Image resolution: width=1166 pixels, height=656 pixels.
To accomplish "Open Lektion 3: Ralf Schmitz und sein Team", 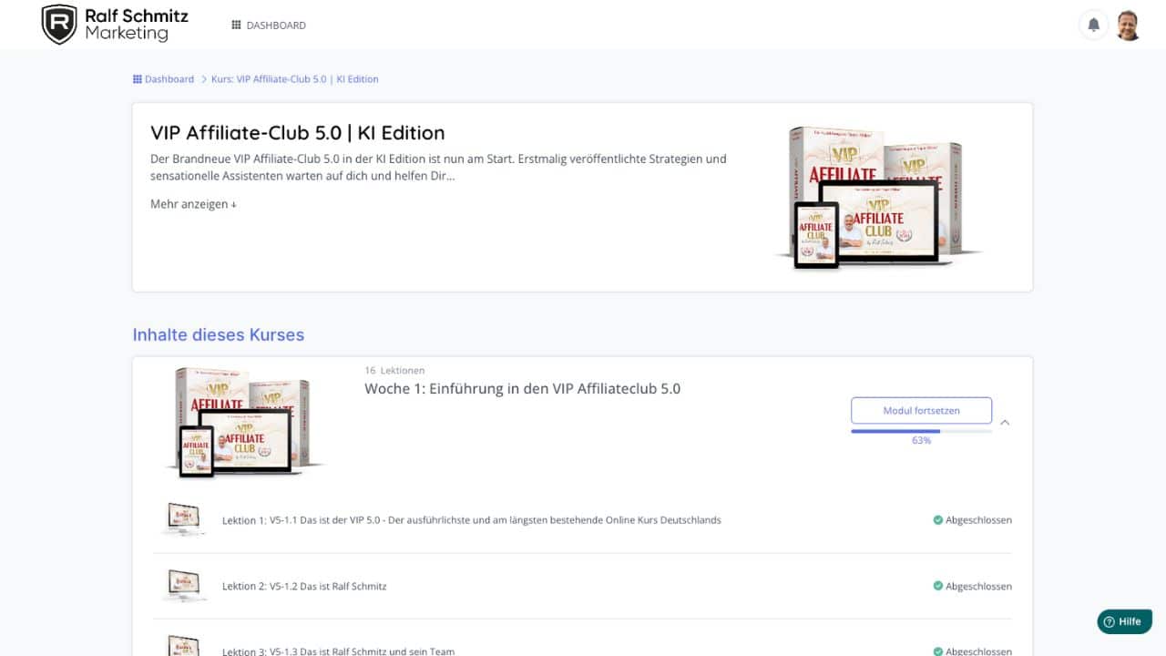I will pyautogui.click(x=338, y=651).
